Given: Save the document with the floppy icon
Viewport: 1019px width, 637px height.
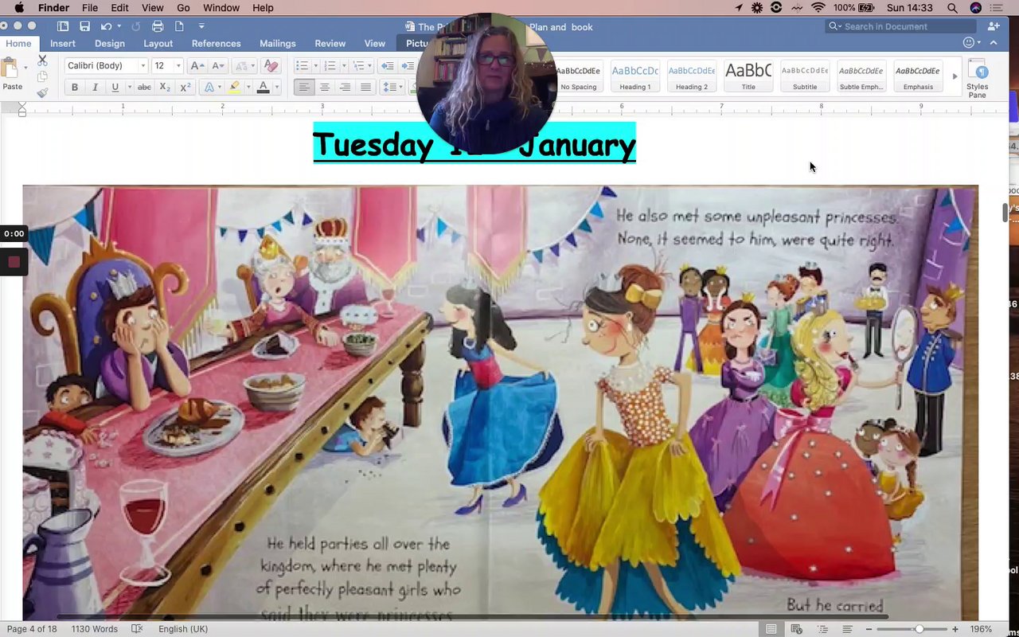Looking at the screenshot, I should click(x=84, y=26).
